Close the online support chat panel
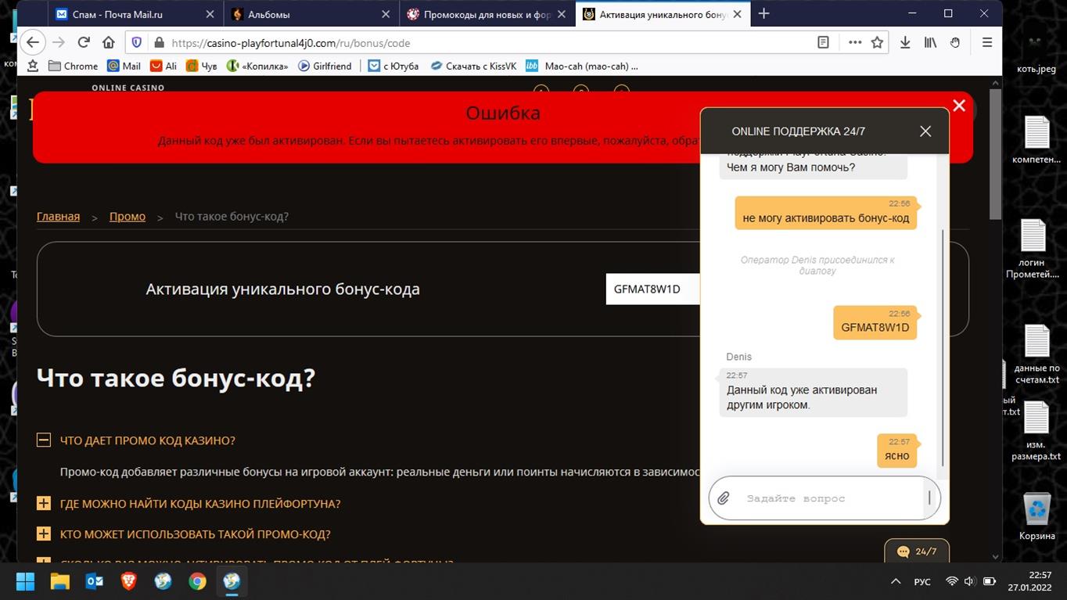1067x600 pixels. (925, 131)
